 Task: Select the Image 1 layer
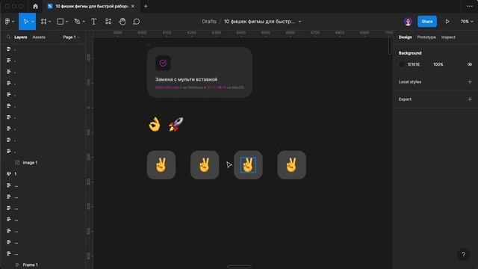30,163
